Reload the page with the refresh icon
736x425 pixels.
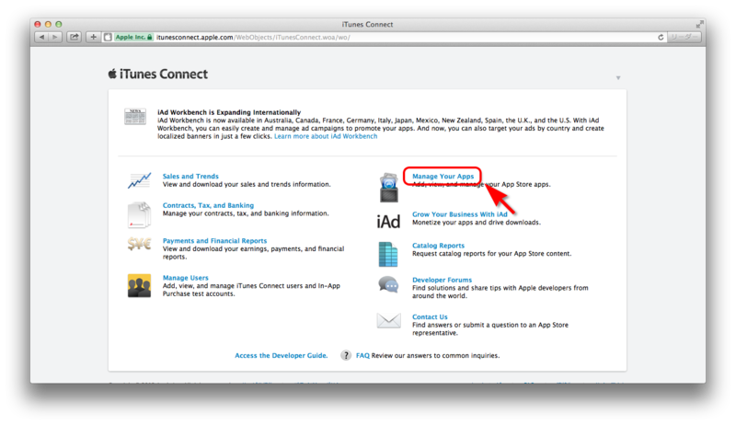click(661, 37)
